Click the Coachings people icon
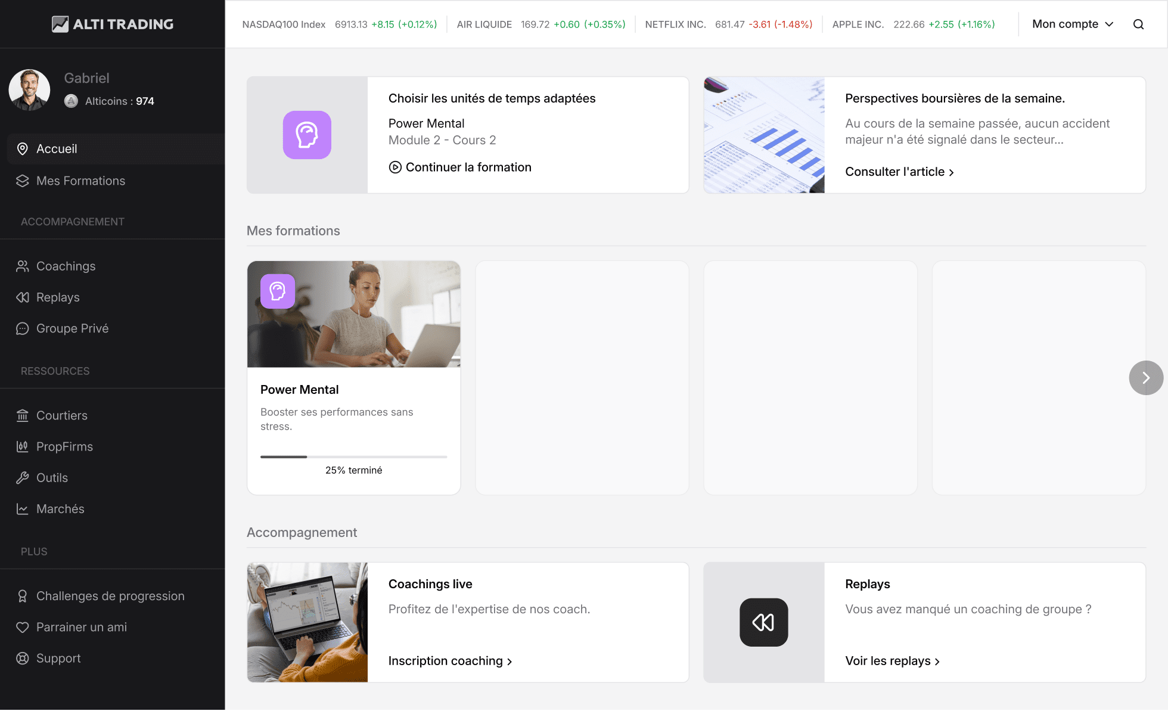Screen dimensions: 1168x711 [23, 266]
